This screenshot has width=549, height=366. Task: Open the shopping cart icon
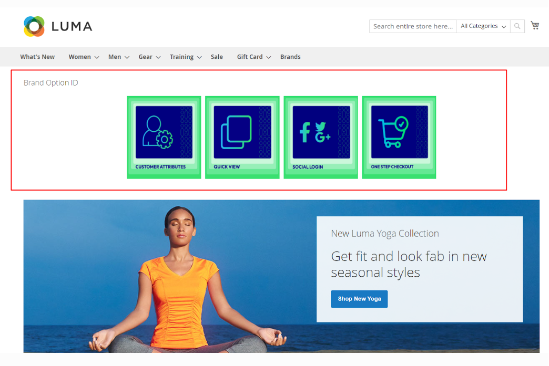coord(535,25)
